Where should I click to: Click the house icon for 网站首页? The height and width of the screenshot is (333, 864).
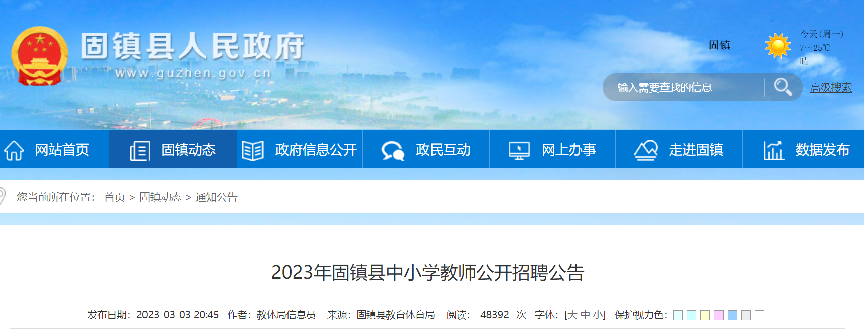point(14,150)
